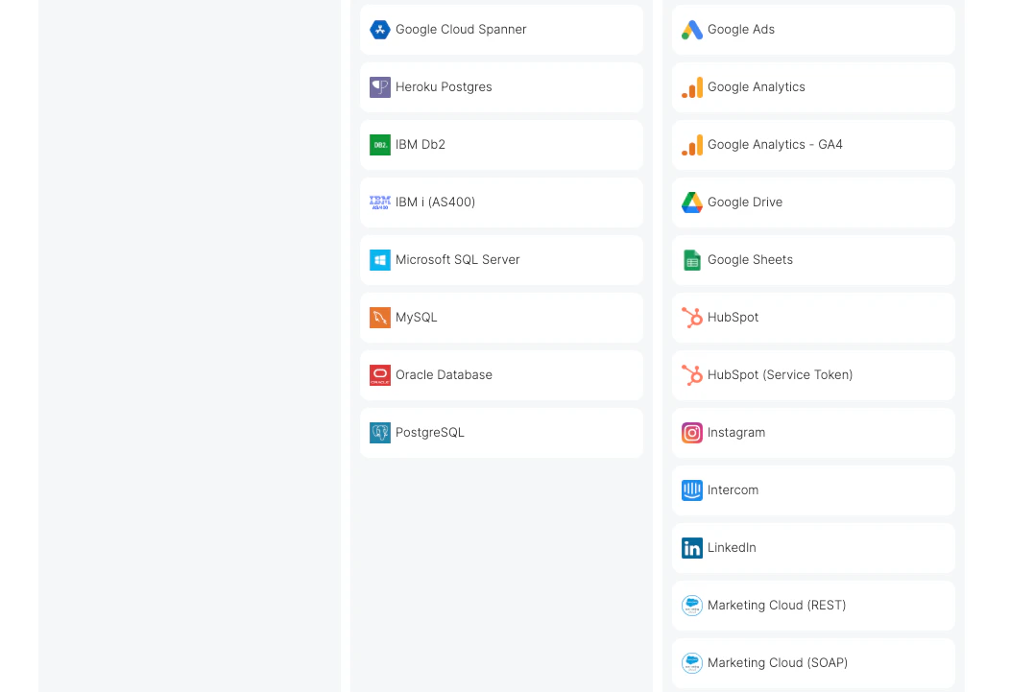Click the orange MySQL icon

pos(380,318)
